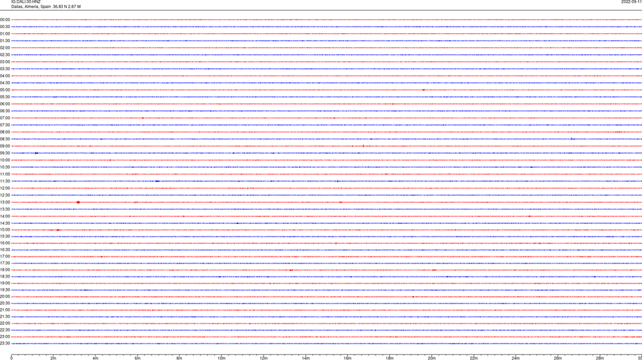Click the 11:00 time label

5,174
